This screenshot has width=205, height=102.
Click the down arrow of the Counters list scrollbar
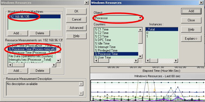[x=140, y=56]
